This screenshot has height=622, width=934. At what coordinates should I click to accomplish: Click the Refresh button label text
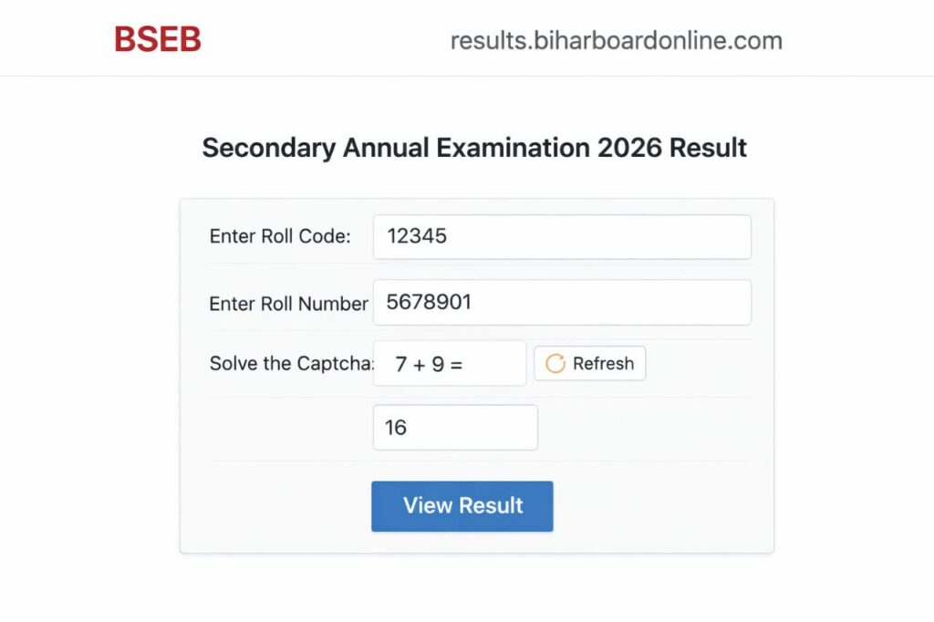604,363
